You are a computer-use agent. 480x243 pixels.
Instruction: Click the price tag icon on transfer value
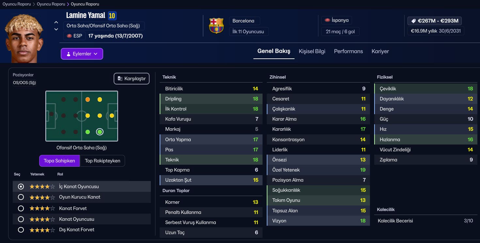[x=413, y=21]
